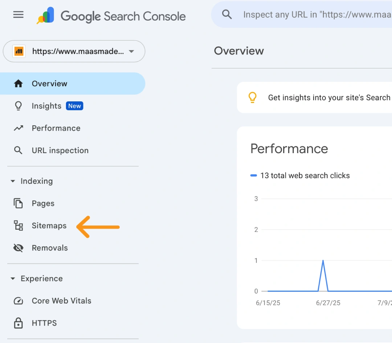Open the Get insights banner
392x343 pixels.
[314, 98]
